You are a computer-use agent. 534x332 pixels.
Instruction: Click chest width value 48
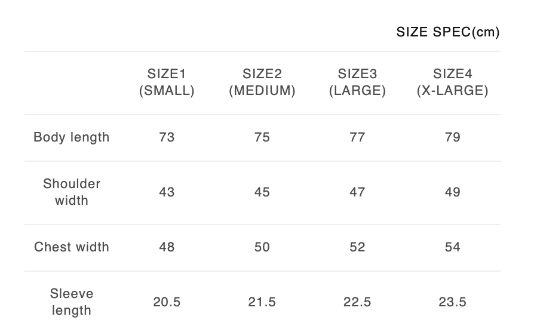click(167, 247)
